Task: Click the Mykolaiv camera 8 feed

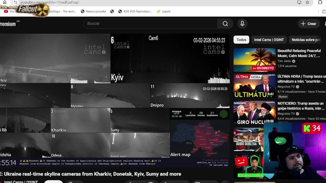Action: click(x=110, y=96)
